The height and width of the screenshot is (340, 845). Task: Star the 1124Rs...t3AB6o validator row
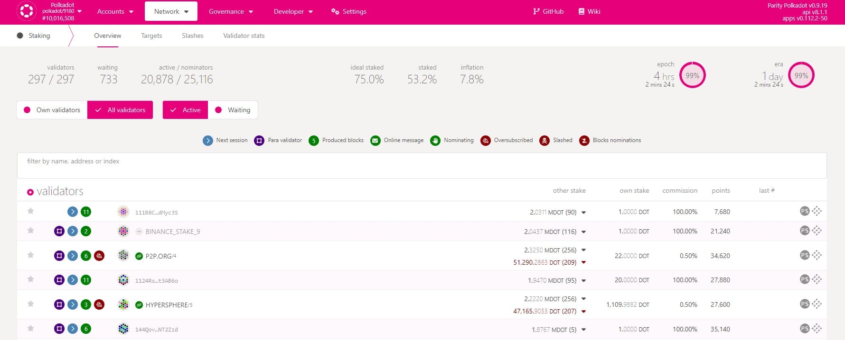30,279
